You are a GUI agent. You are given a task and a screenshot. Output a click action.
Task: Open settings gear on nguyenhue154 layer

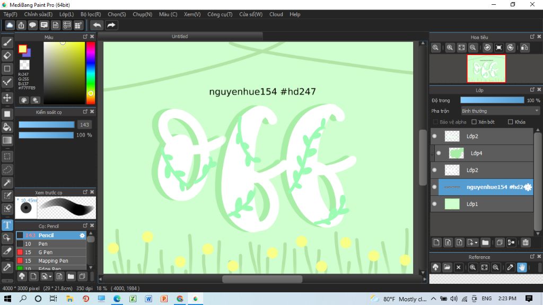(528, 187)
